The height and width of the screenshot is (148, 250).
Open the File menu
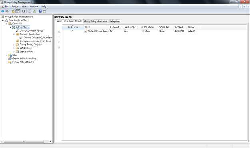[x=7, y=6]
